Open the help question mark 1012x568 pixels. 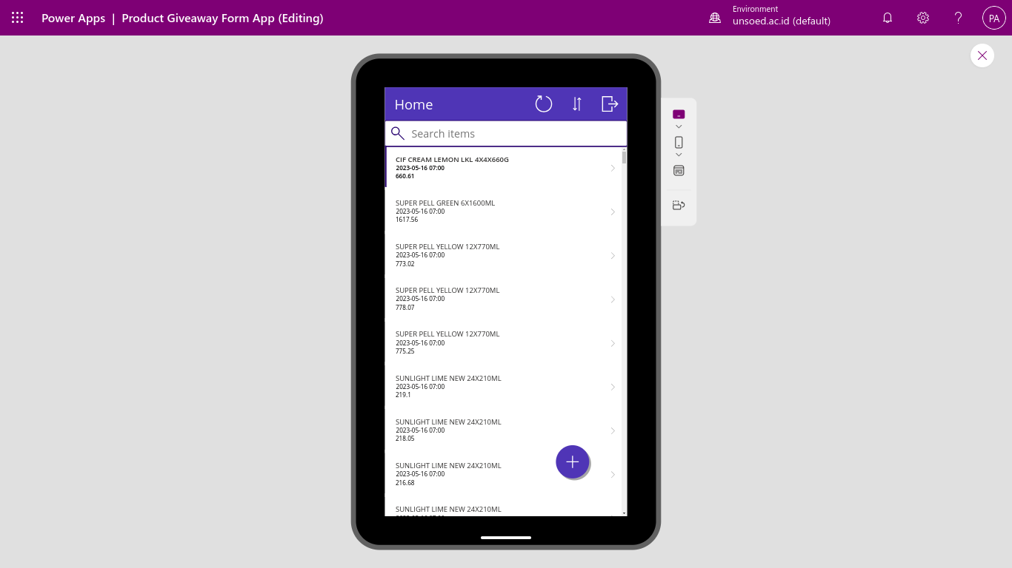point(959,18)
